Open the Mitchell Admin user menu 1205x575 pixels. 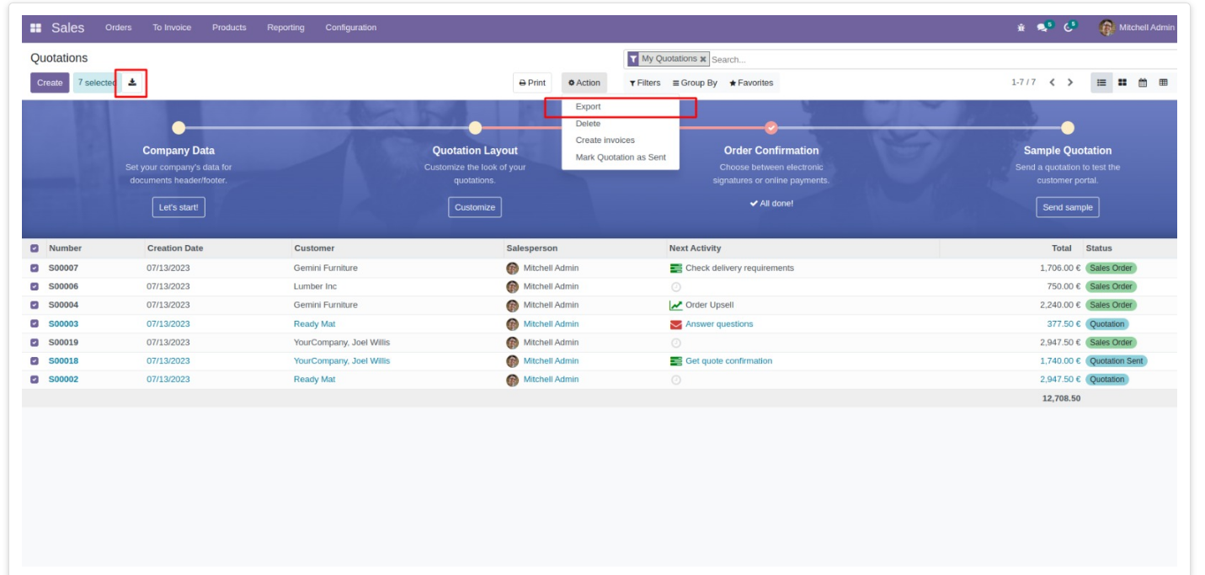coord(1137,28)
